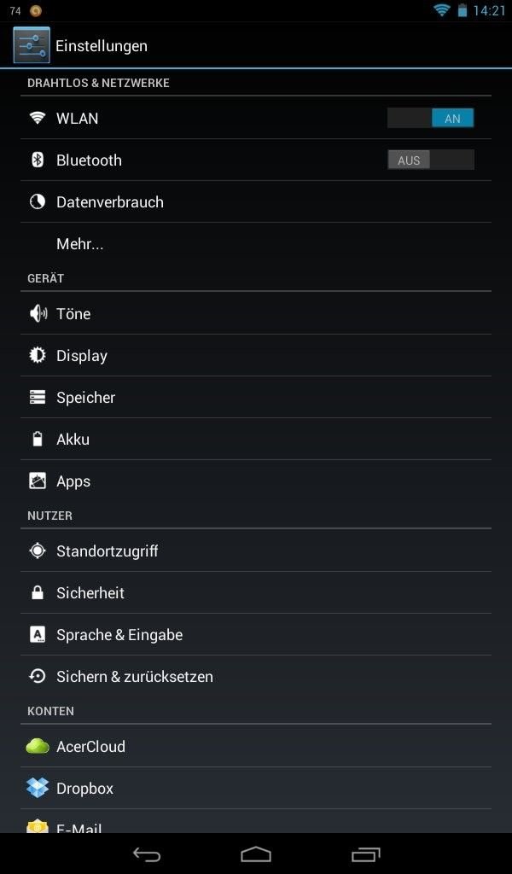Open the Datenverbrauch data usage icon
This screenshot has height=874, width=512.
(38, 201)
